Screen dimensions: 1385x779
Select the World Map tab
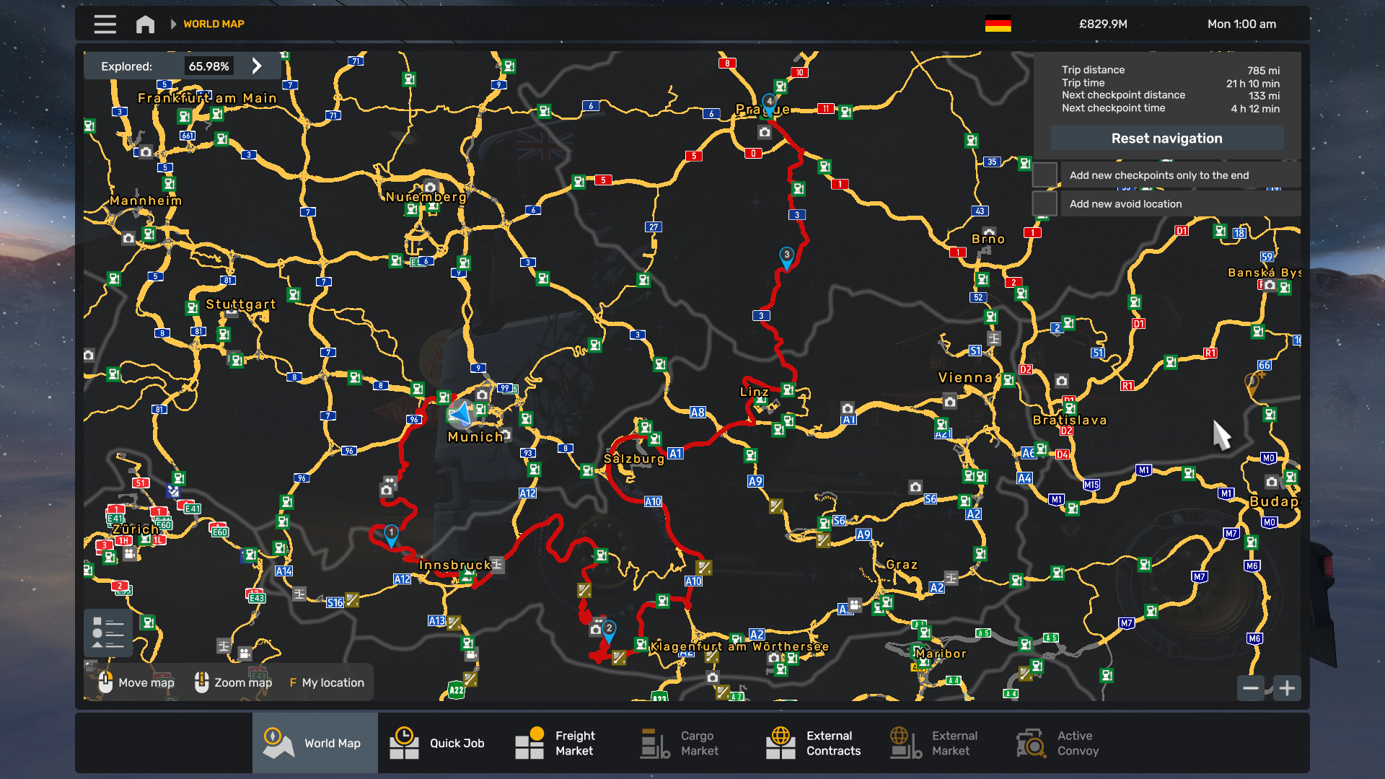click(x=315, y=743)
